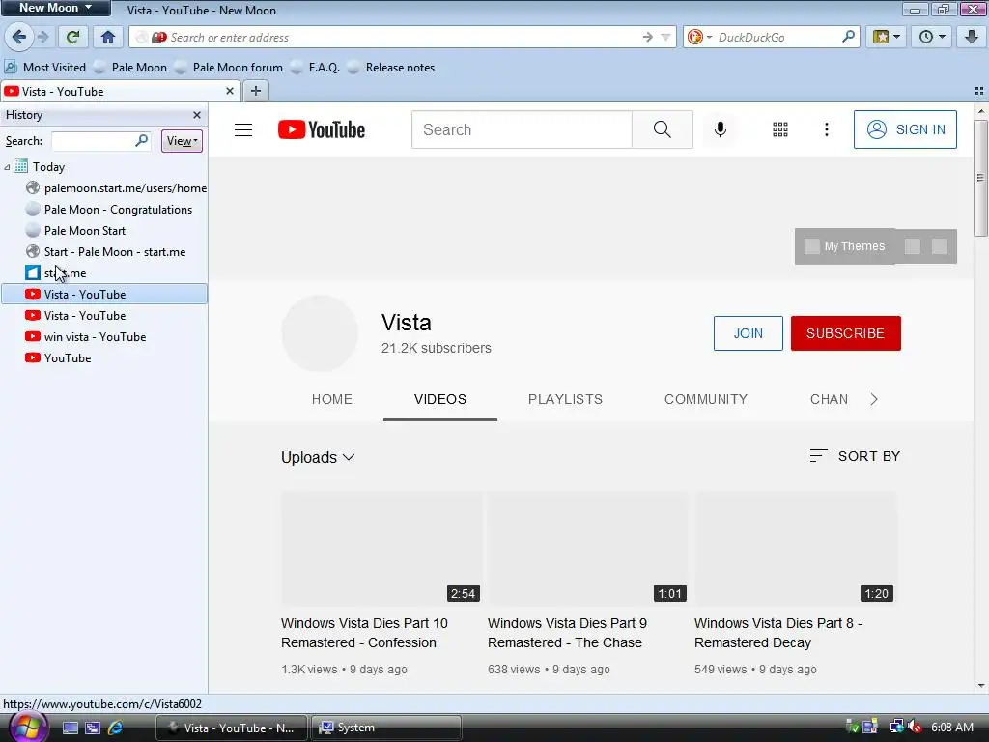The image size is (989, 742).
Task: Click the address bar field
Action: pyautogui.click(x=404, y=38)
